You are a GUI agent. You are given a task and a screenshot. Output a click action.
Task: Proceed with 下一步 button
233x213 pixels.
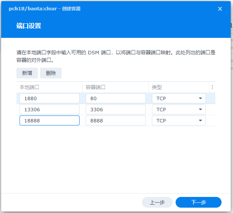click(x=199, y=202)
